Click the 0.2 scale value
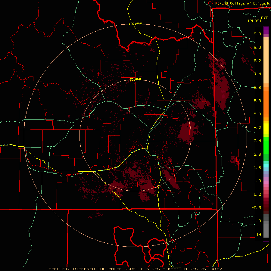Image resolution: width=271 pixels, height=271 pixels. point(257,195)
